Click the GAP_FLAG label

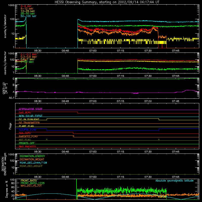(25, 112)
